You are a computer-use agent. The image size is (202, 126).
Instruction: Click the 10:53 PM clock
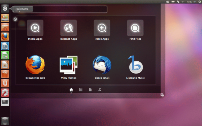tap(192, 2)
